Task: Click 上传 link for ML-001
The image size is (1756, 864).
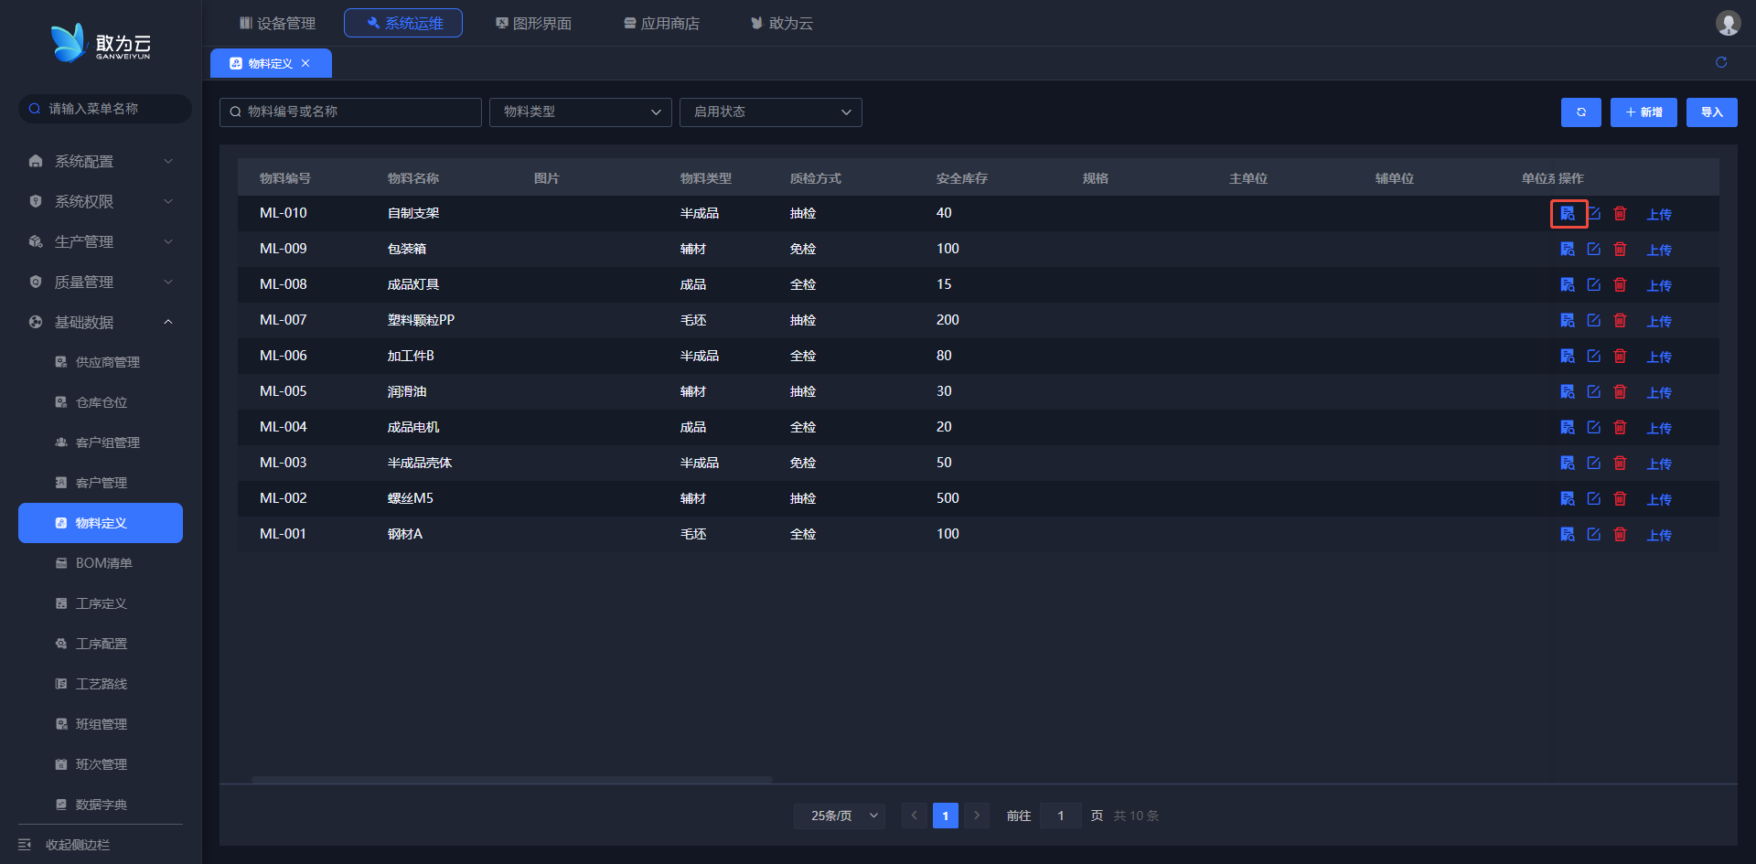Action: (x=1659, y=536)
